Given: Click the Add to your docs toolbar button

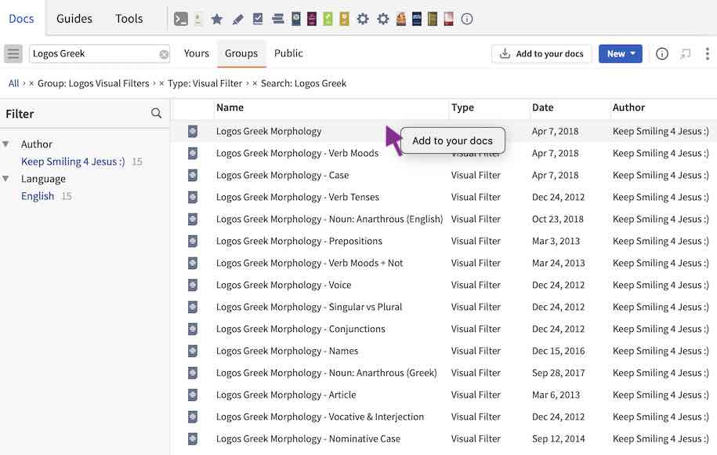Looking at the screenshot, I should click(x=541, y=53).
